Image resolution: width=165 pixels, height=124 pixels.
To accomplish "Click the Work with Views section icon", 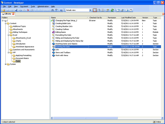I will click(x=54, y=55).
